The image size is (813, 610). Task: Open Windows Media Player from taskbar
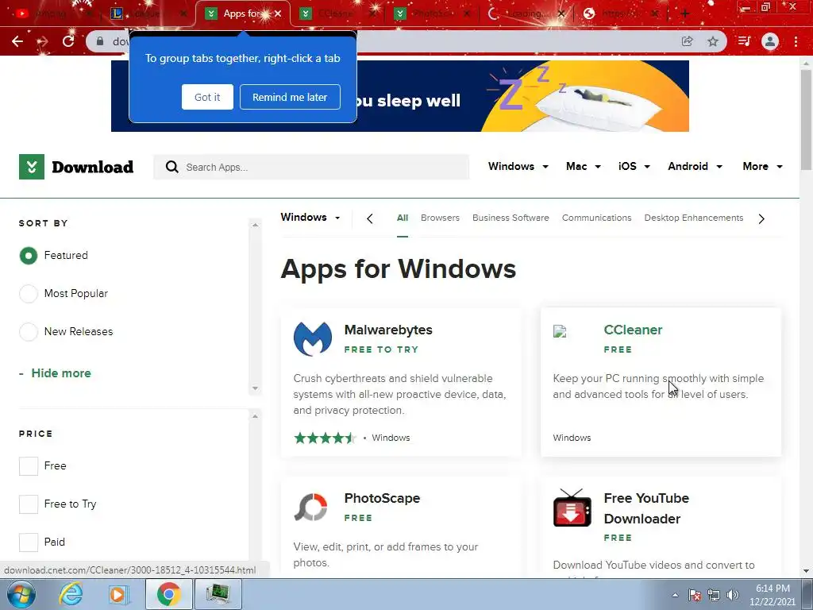click(x=119, y=594)
